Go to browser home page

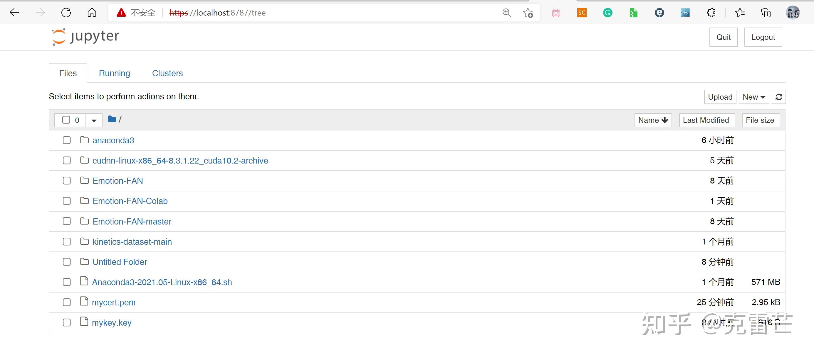coord(92,13)
